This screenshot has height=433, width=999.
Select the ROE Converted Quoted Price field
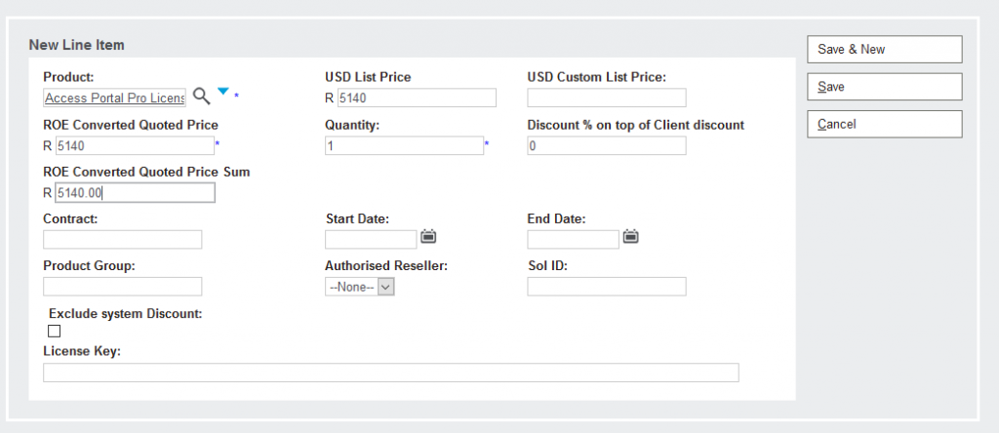coord(134,146)
